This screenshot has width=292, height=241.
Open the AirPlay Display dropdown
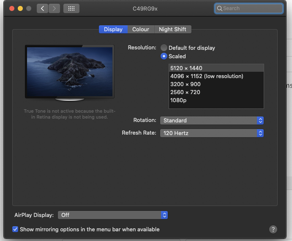click(113, 215)
